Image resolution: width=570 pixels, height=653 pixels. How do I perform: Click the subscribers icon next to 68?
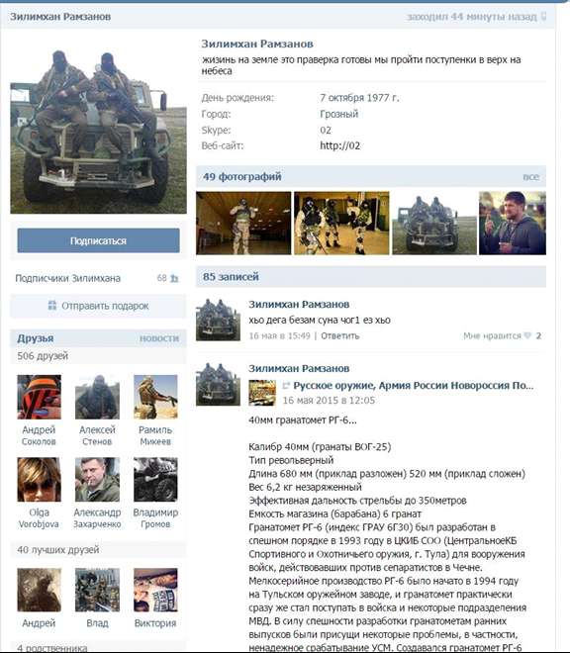click(174, 278)
